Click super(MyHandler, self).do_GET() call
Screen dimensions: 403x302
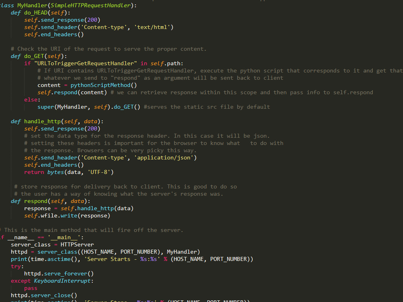coord(89,107)
